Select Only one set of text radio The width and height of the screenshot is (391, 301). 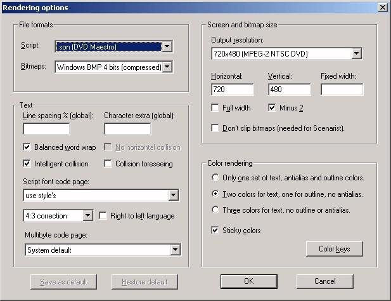click(217, 178)
